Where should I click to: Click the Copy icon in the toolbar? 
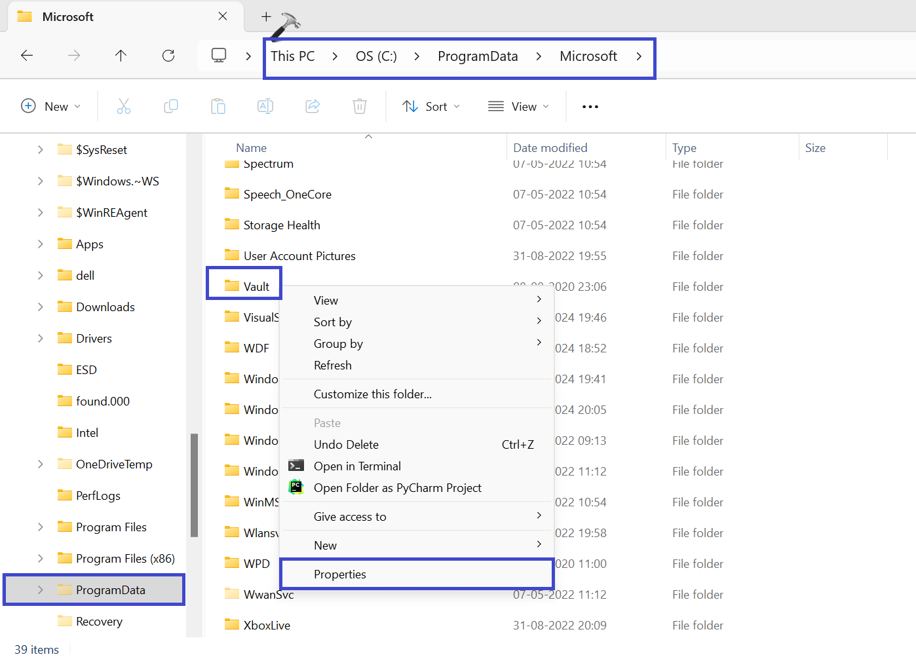[171, 106]
